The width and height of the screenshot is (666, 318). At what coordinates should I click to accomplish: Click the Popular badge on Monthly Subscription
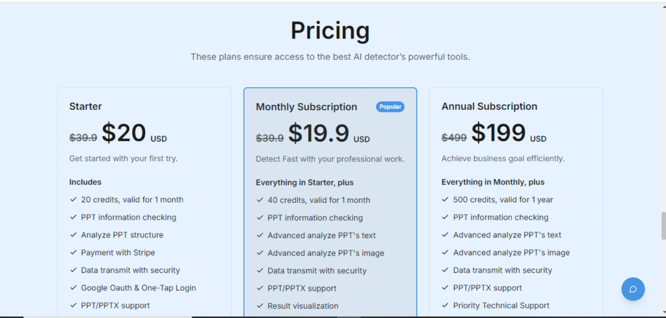tap(390, 107)
